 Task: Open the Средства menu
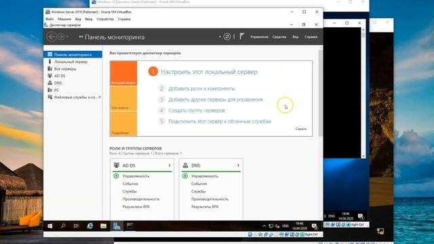[x=279, y=37]
